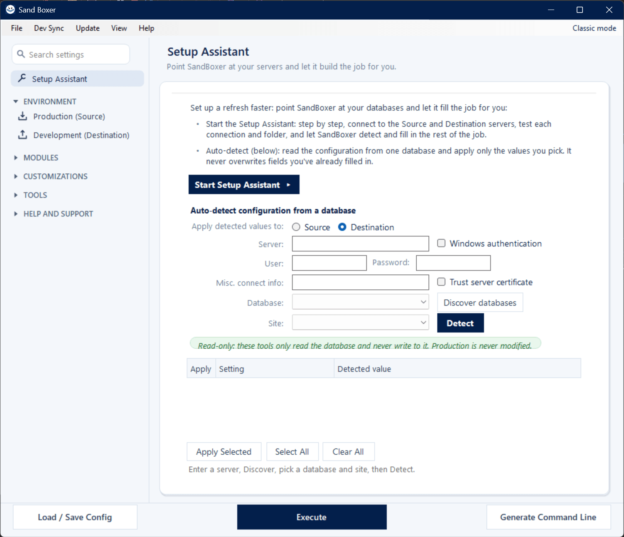Click the Generate Command Line button
Image resolution: width=624 pixels, height=537 pixels.
(548, 517)
